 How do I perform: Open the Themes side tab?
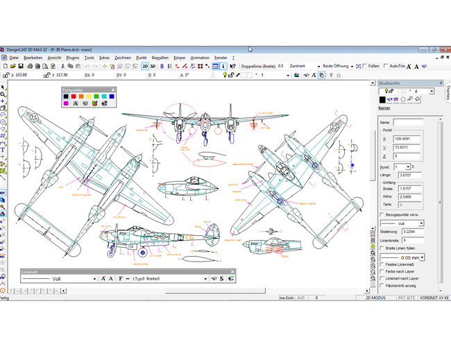(x=448, y=92)
